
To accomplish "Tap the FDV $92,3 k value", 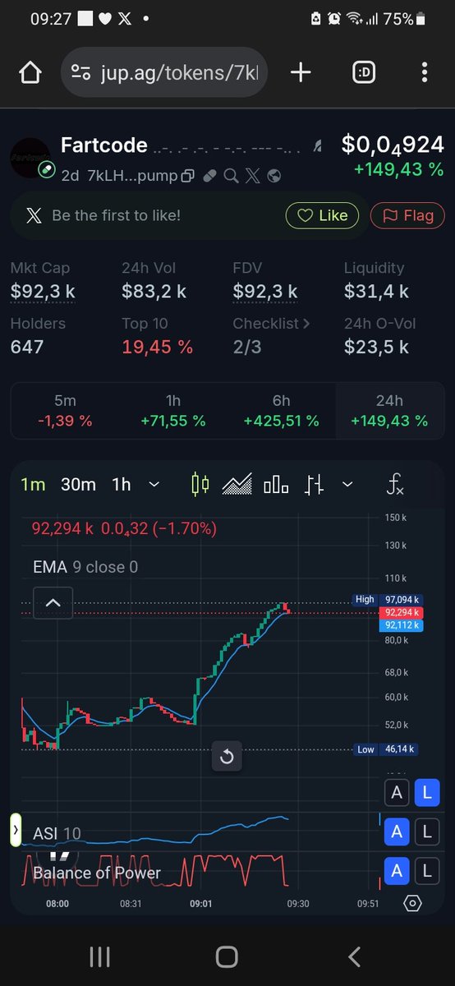I will (x=265, y=291).
